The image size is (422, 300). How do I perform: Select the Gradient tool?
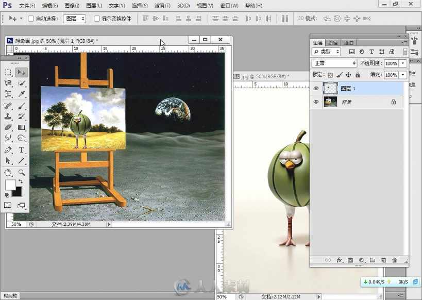[21, 127]
